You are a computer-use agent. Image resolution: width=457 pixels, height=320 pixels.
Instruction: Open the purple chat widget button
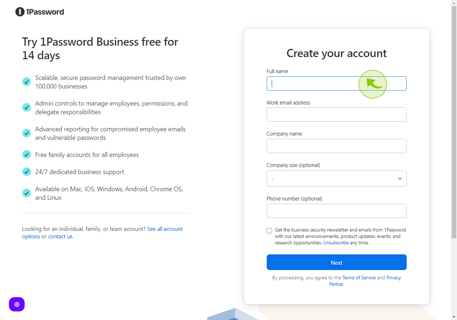pyautogui.click(x=17, y=304)
